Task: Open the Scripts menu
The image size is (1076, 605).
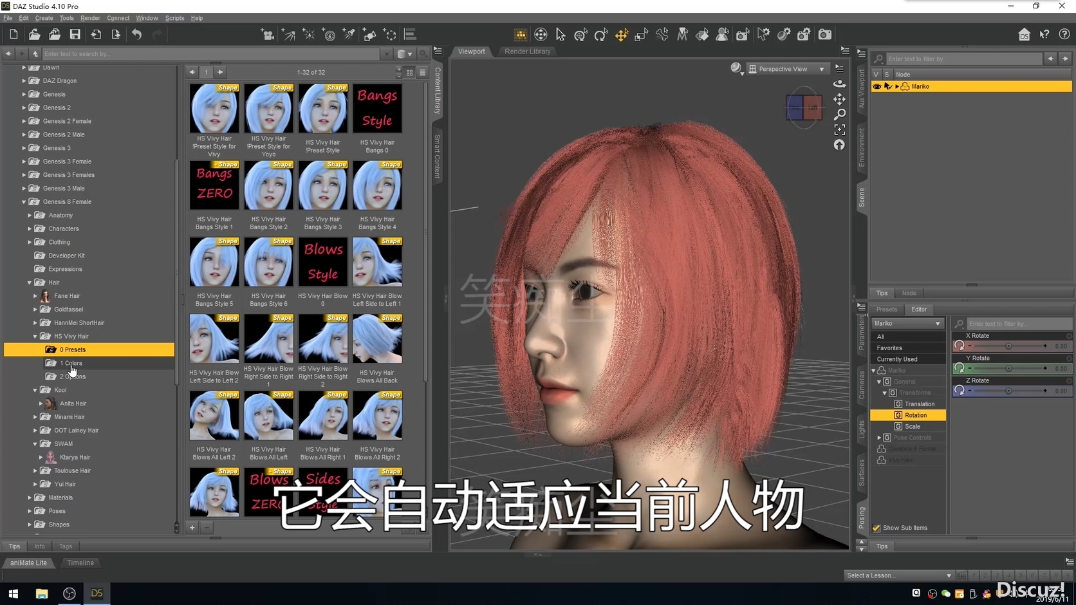Action: pos(174,18)
